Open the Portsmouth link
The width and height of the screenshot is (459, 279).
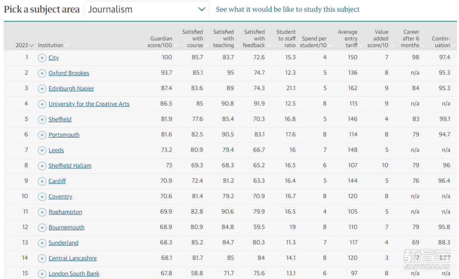pos(64,135)
